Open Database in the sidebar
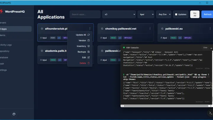The height and width of the screenshot is (120, 213). point(16,57)
